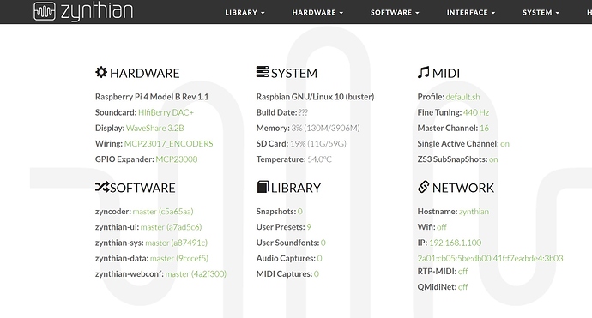The image size is (592, 318).
Task: Click Master Channel value 16
Action: 485,128
